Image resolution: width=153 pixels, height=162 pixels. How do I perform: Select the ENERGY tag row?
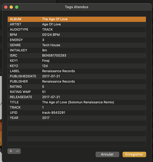pos(77,40)
